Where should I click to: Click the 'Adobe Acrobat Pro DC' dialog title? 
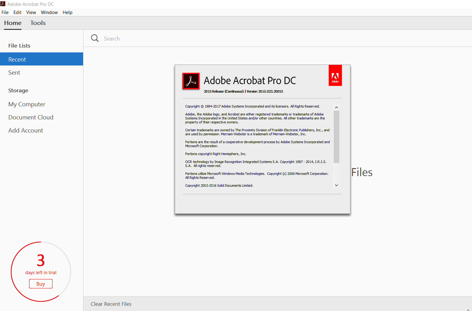250,80
